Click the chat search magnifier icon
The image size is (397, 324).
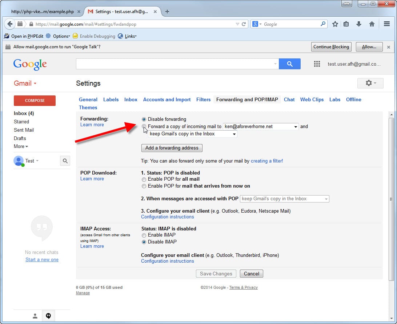coord(65,161)
